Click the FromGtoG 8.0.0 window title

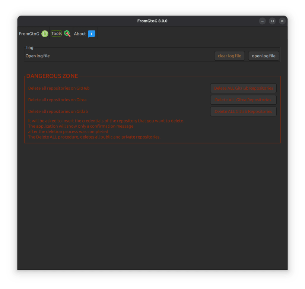152,21
